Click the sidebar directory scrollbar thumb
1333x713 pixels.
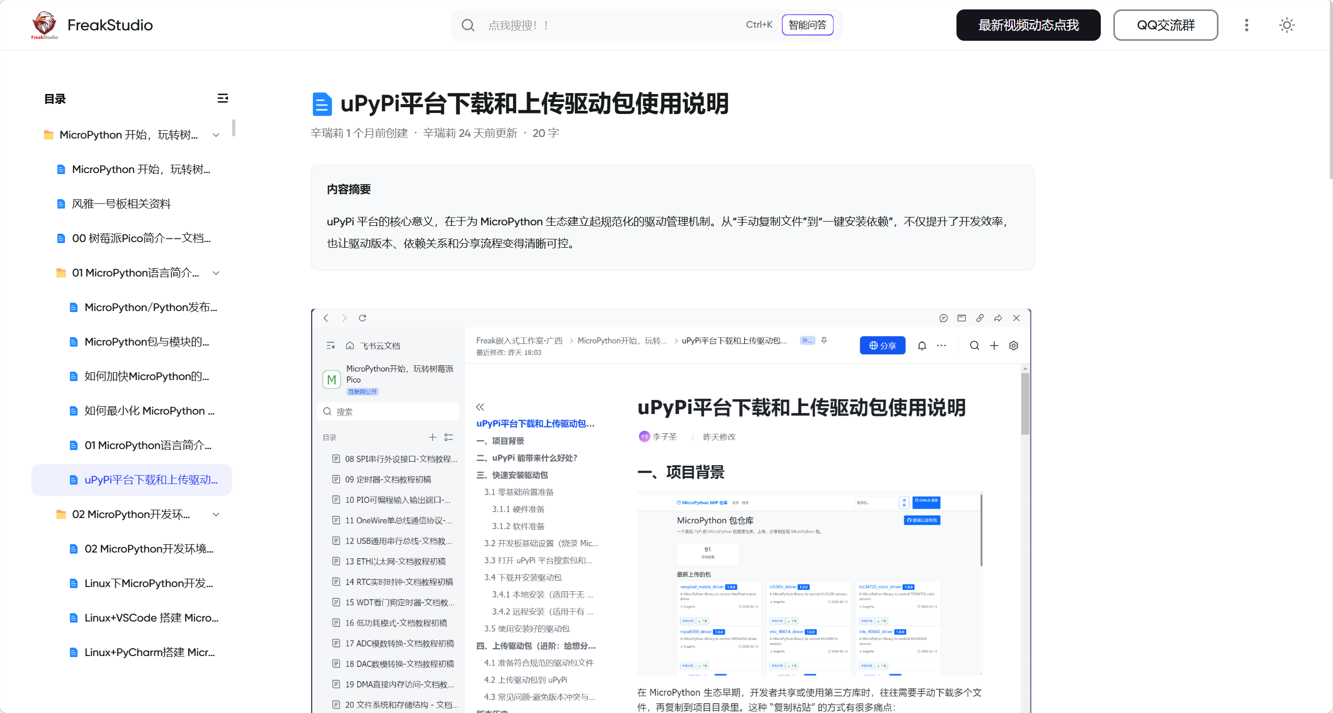pyautogui.click(x=234, y=128)
